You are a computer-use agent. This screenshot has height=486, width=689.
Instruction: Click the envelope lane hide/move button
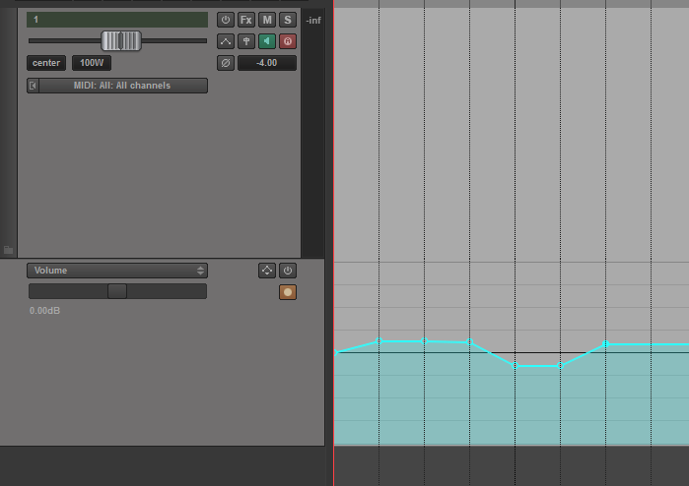(x=267, y=271)
